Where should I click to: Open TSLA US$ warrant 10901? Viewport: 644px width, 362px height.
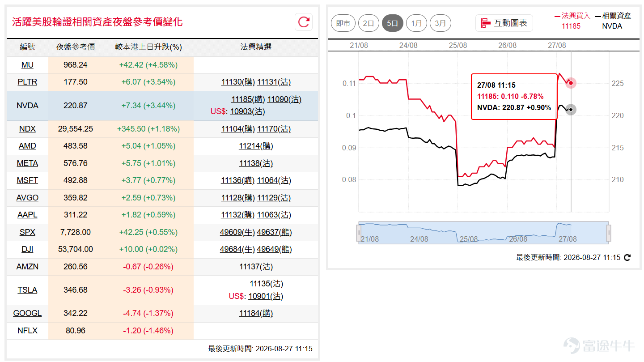point(266,296)
